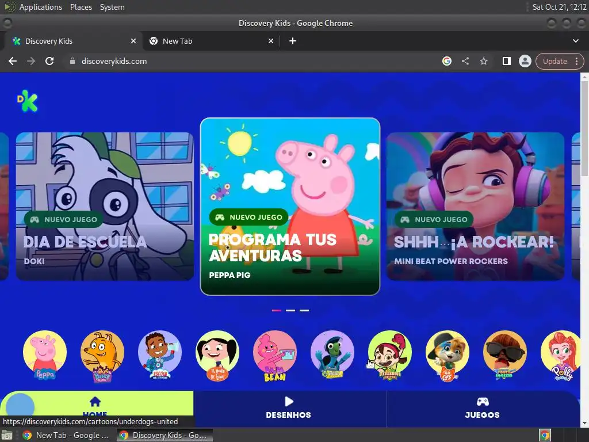Open the Mini Beat Power Rockers character icon

(x=504, y=355)
